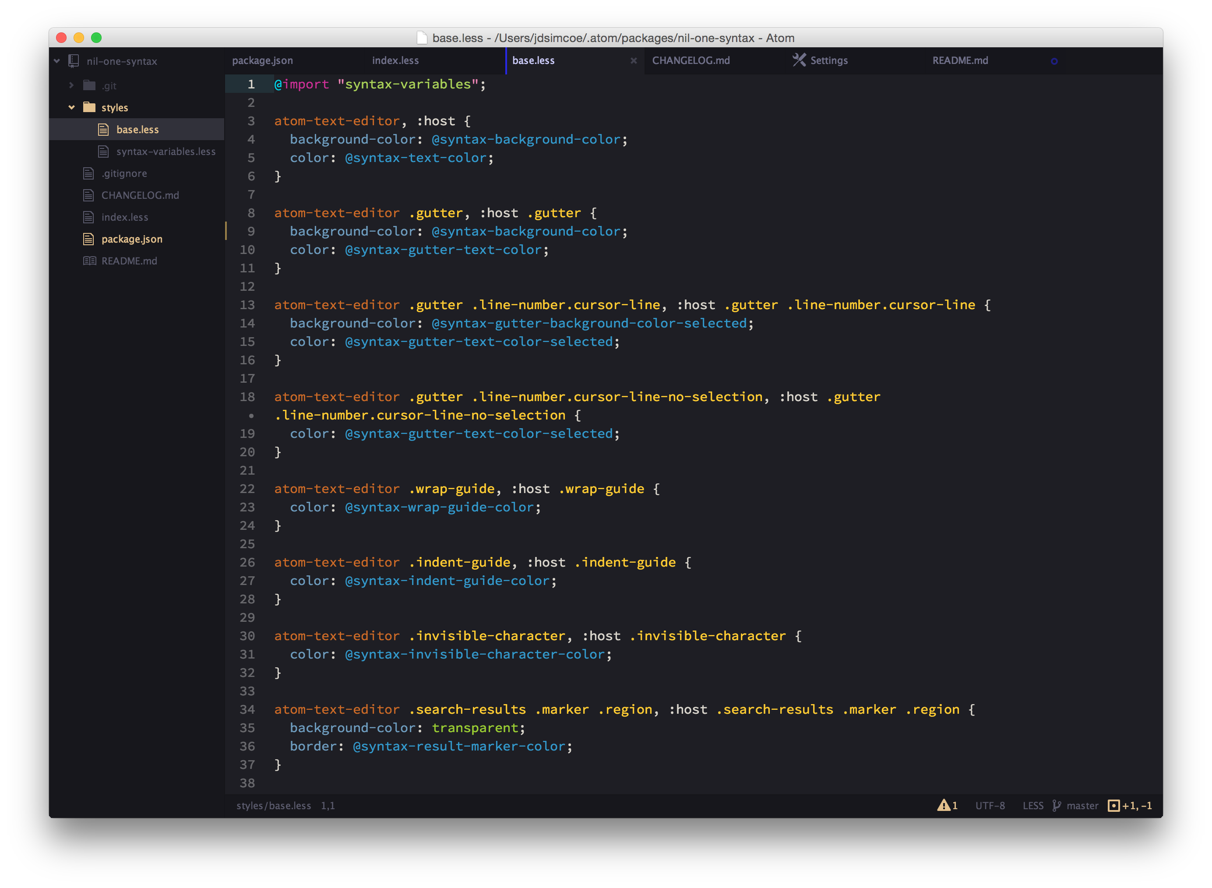
Task: Click the .gitignore file icon
Action: click(x=89, y=173)
